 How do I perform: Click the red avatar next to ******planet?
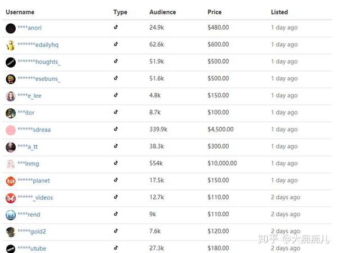pyautogui.click(x=11, y=181)
